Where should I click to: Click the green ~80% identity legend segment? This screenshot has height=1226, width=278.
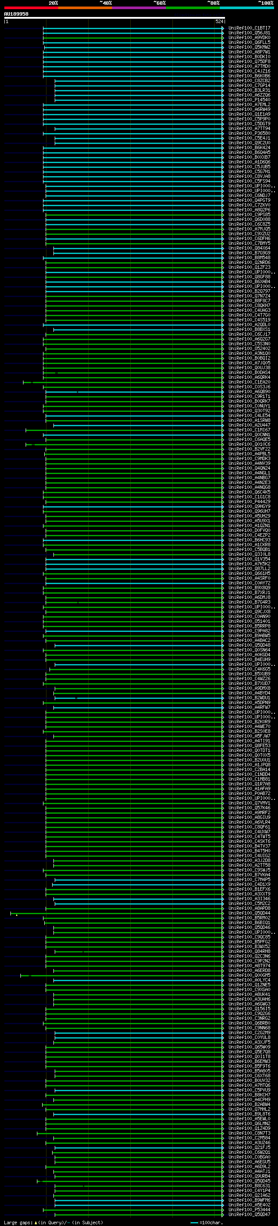[193, 8]
